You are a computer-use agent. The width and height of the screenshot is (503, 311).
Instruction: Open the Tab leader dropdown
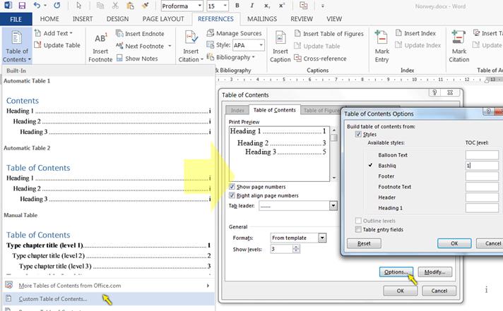point(332,206)
